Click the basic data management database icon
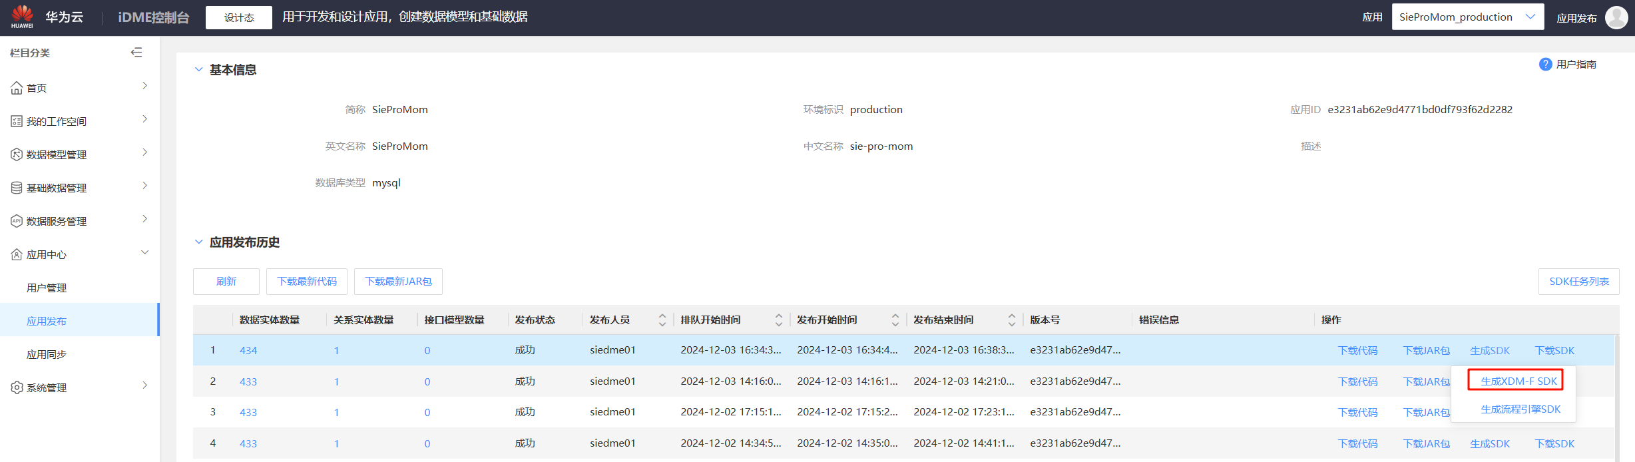1635x462 pixels. coord(17,188)
